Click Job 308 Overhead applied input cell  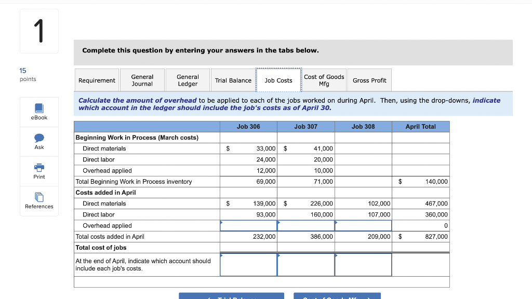363,225
